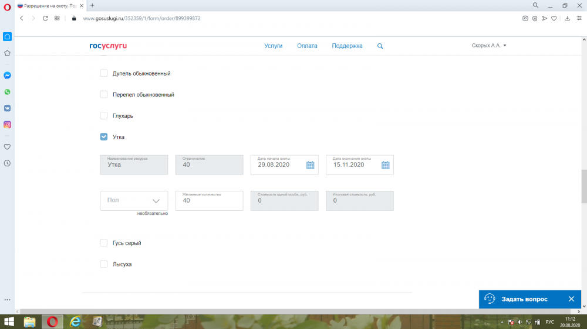Check Дупель обыкновенный checkbox
The height and width of the screenshot is (329, 587).
[104, 73]
